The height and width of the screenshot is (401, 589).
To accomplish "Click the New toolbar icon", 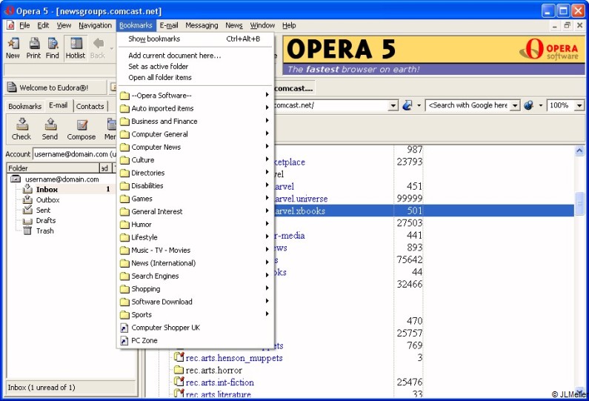I will pyautogui.click(x=13, y=47).
